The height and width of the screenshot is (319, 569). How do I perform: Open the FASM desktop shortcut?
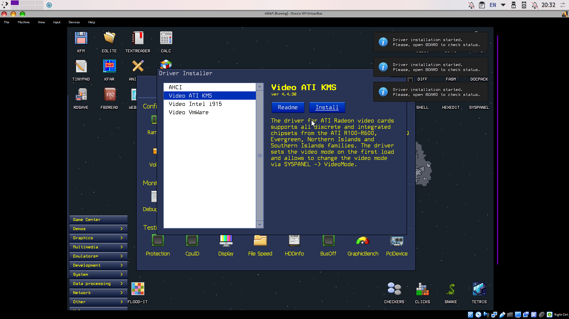pyautogui.click(x=451, y=79)
